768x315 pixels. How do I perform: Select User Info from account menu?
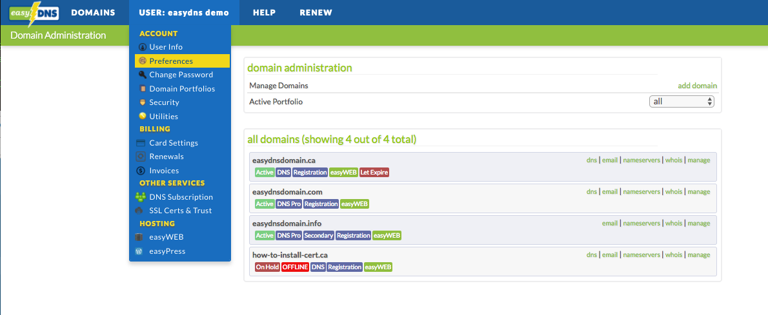[166, 47]
